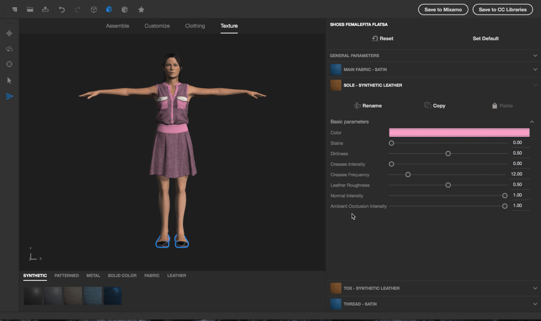Click the export tray icon in toolbar
This screenshot has height=321, width=541.
45,9
